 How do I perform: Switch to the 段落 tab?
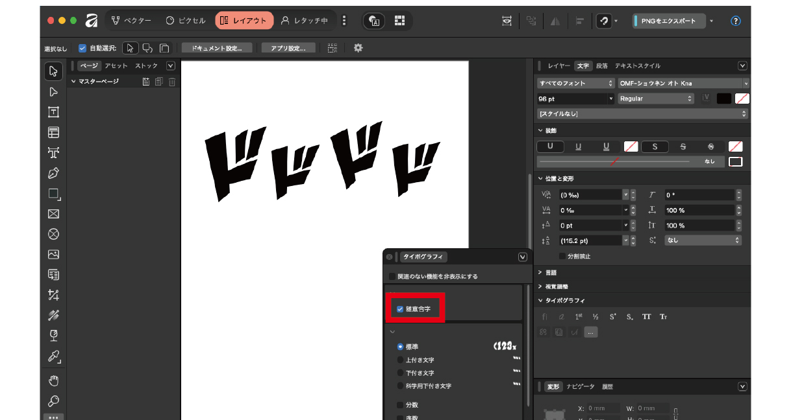coord(602,65)
